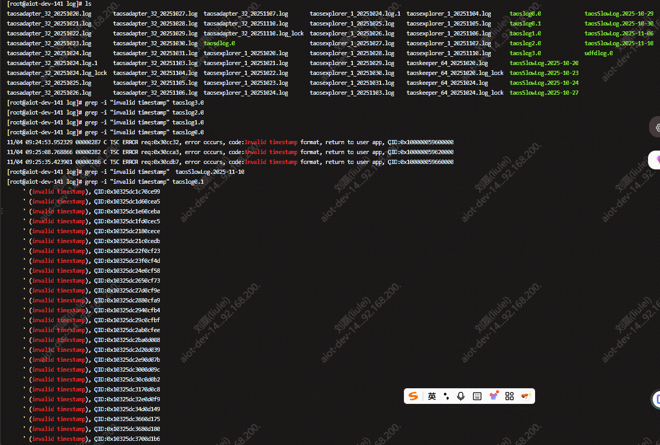The width and height of the screenshot is (660, 445).
Task: Click the mascot assistant icon at toolbar end
Action: 526,396
